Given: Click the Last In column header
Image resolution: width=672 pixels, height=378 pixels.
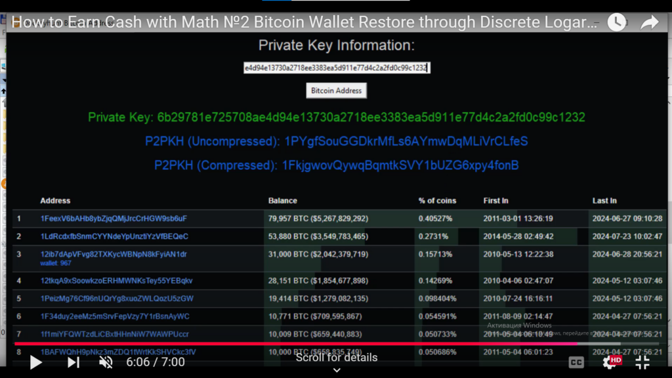Looking at the screenshot, I should coord(604,201).
